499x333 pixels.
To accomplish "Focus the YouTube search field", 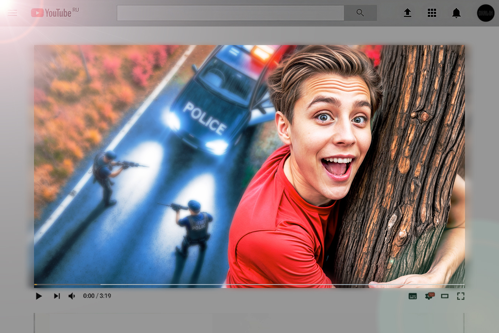I will pyautogui.click(x=231, y=13).
